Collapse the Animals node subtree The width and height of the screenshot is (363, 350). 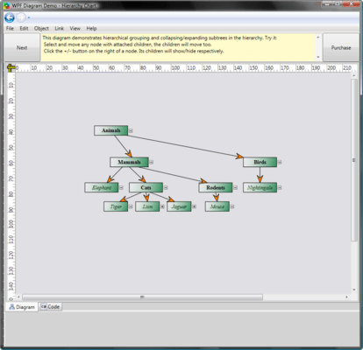(131, 130)
